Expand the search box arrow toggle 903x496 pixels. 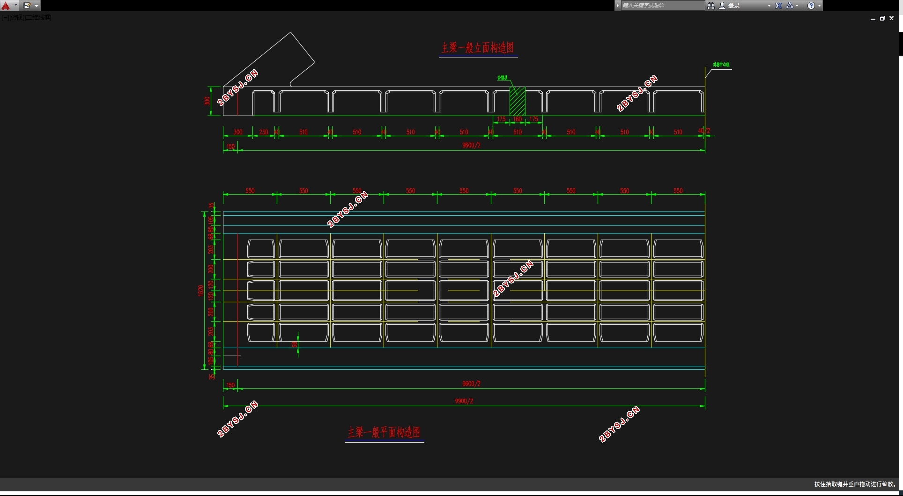(618, 6)
